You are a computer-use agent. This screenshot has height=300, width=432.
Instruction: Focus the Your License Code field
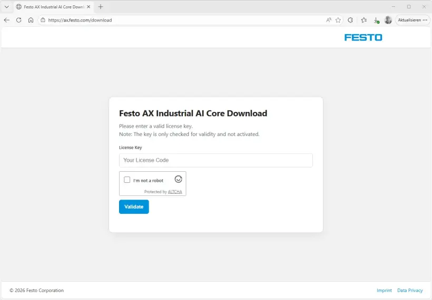click(215, 160)
